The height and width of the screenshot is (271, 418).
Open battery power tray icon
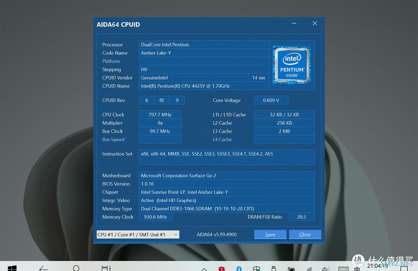[291, 269]
